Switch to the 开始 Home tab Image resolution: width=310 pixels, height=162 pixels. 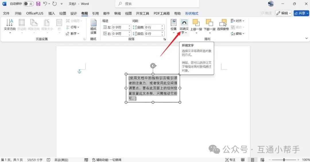click(18, 13)
